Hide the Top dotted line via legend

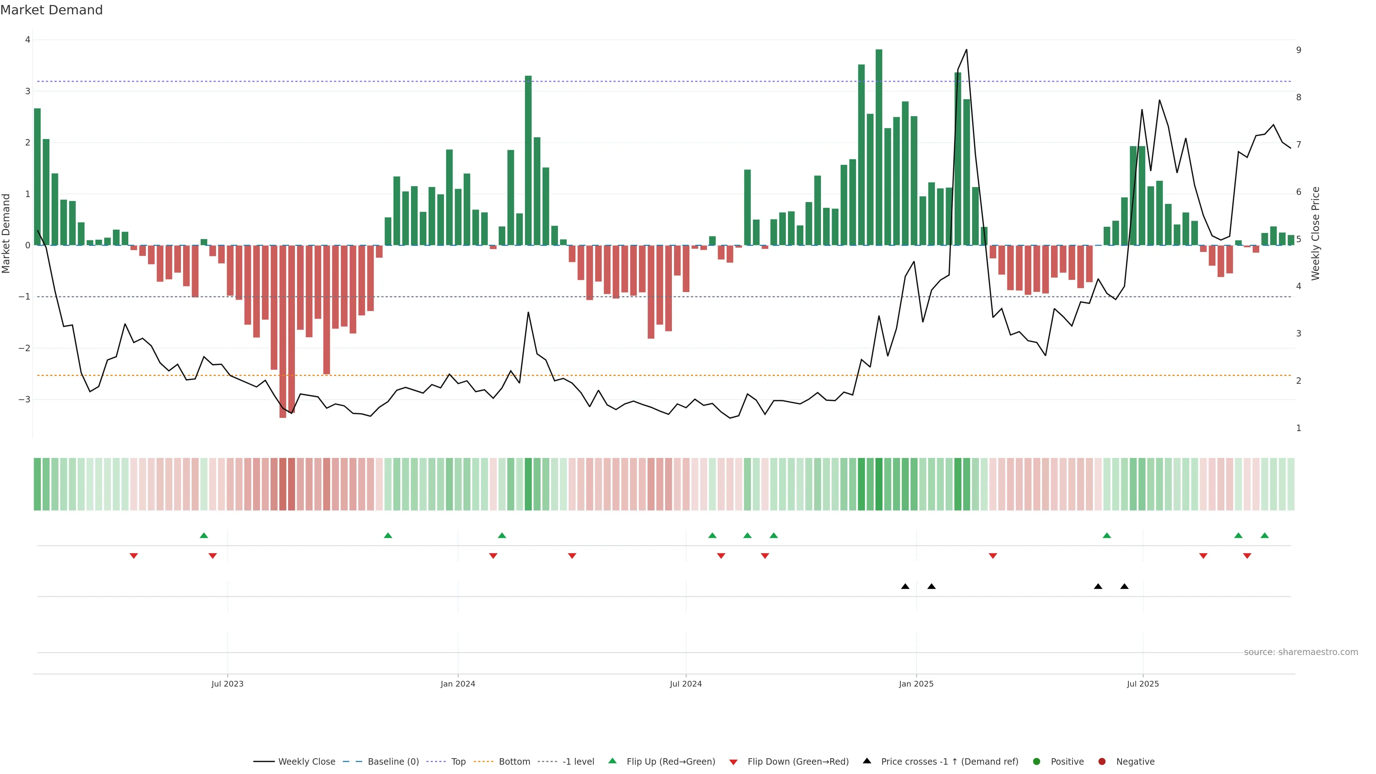click(458, 762)
